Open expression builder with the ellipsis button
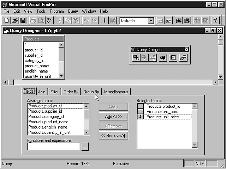The width and height of the screenshot is (226, 169). [85, 147]
